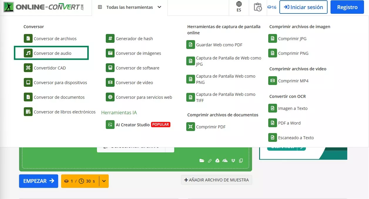This screenshot has height=199, width=369.
Task: Click the orange 1 credit / 30 s indicator
Action: tap(80, 181)
